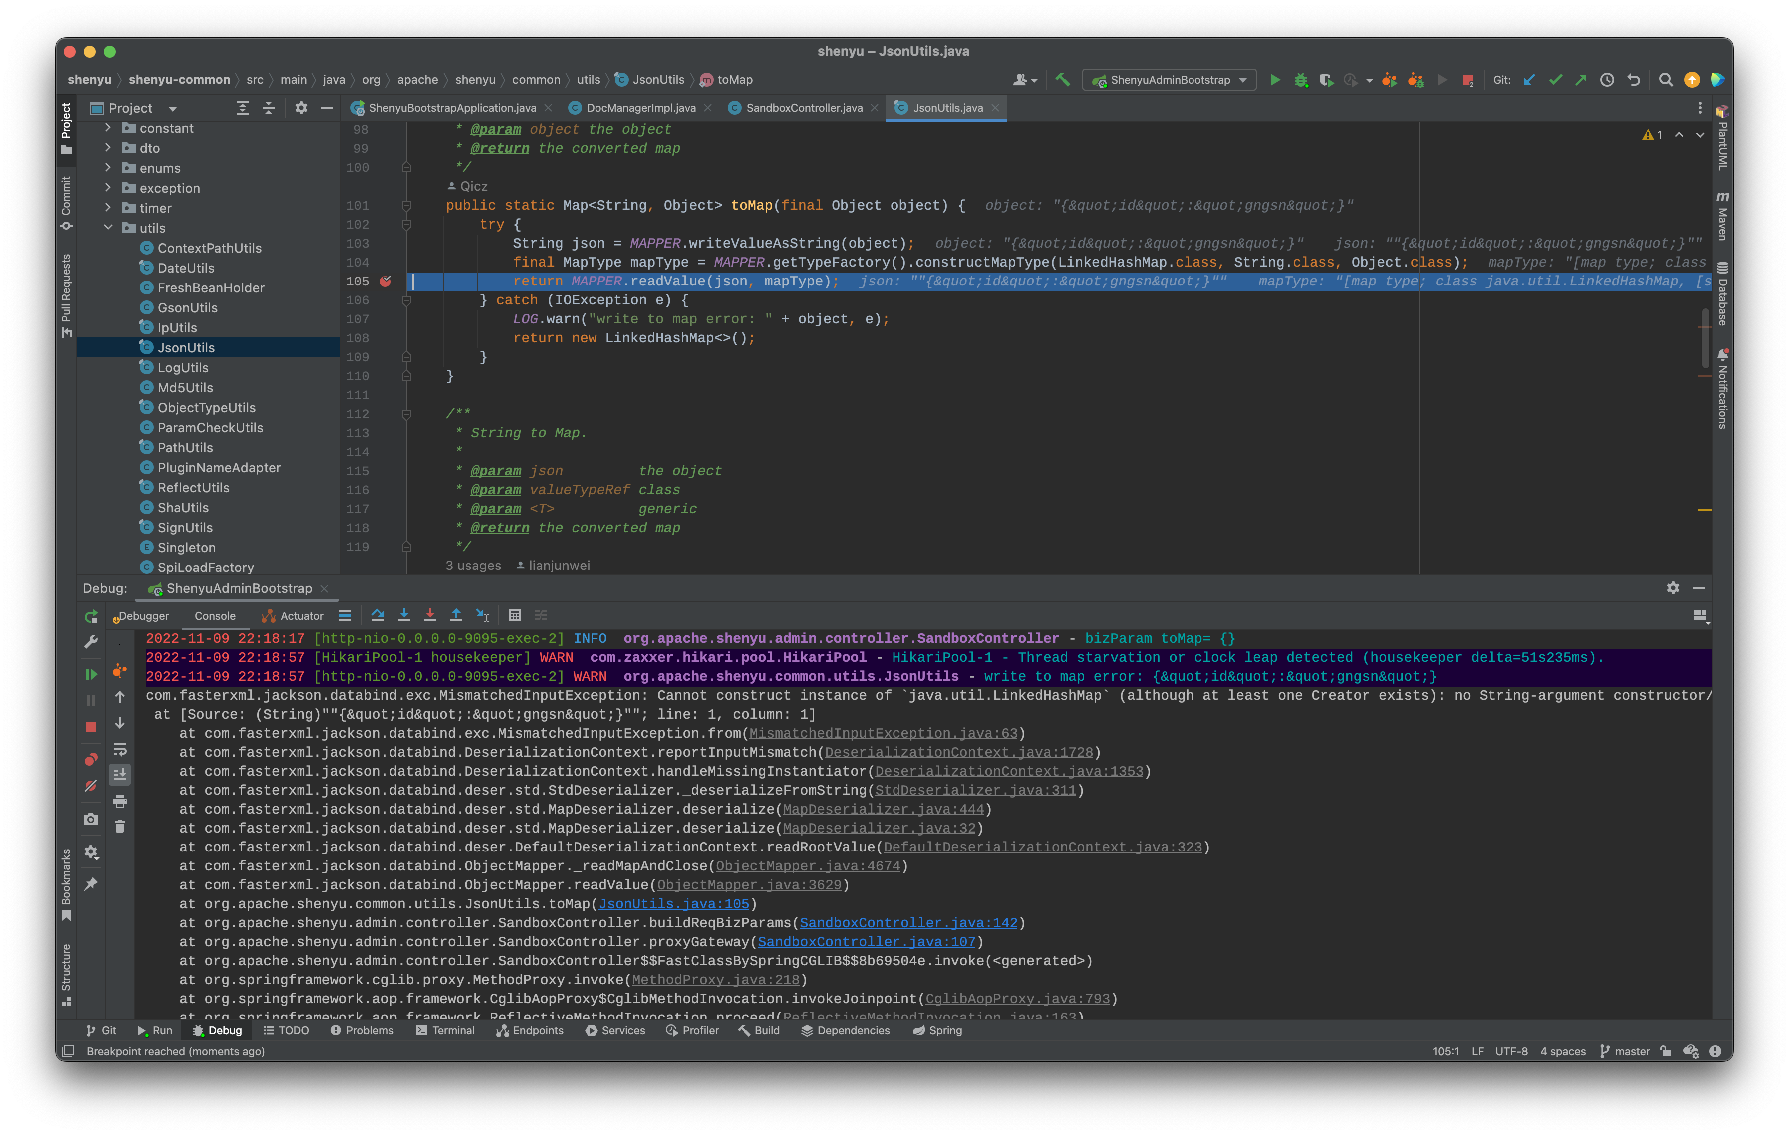This screenshot has height=1135, width=1789.
Task: Open JsonUtils.java:105 stack trace link
Action: click(x=673, y=904)
